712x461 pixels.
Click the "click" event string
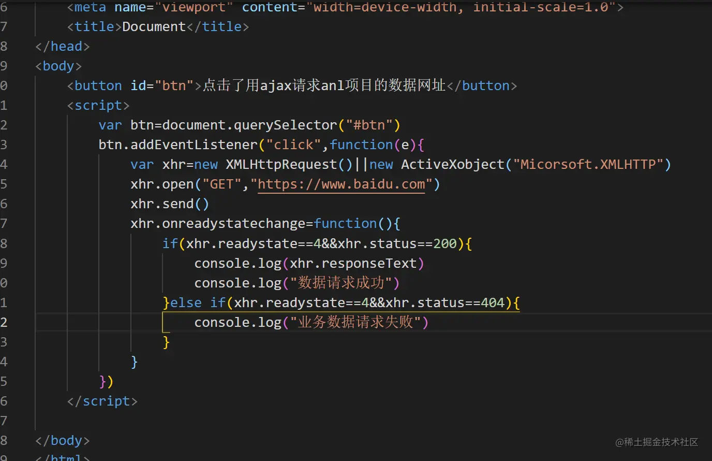[x=293, y=145]
